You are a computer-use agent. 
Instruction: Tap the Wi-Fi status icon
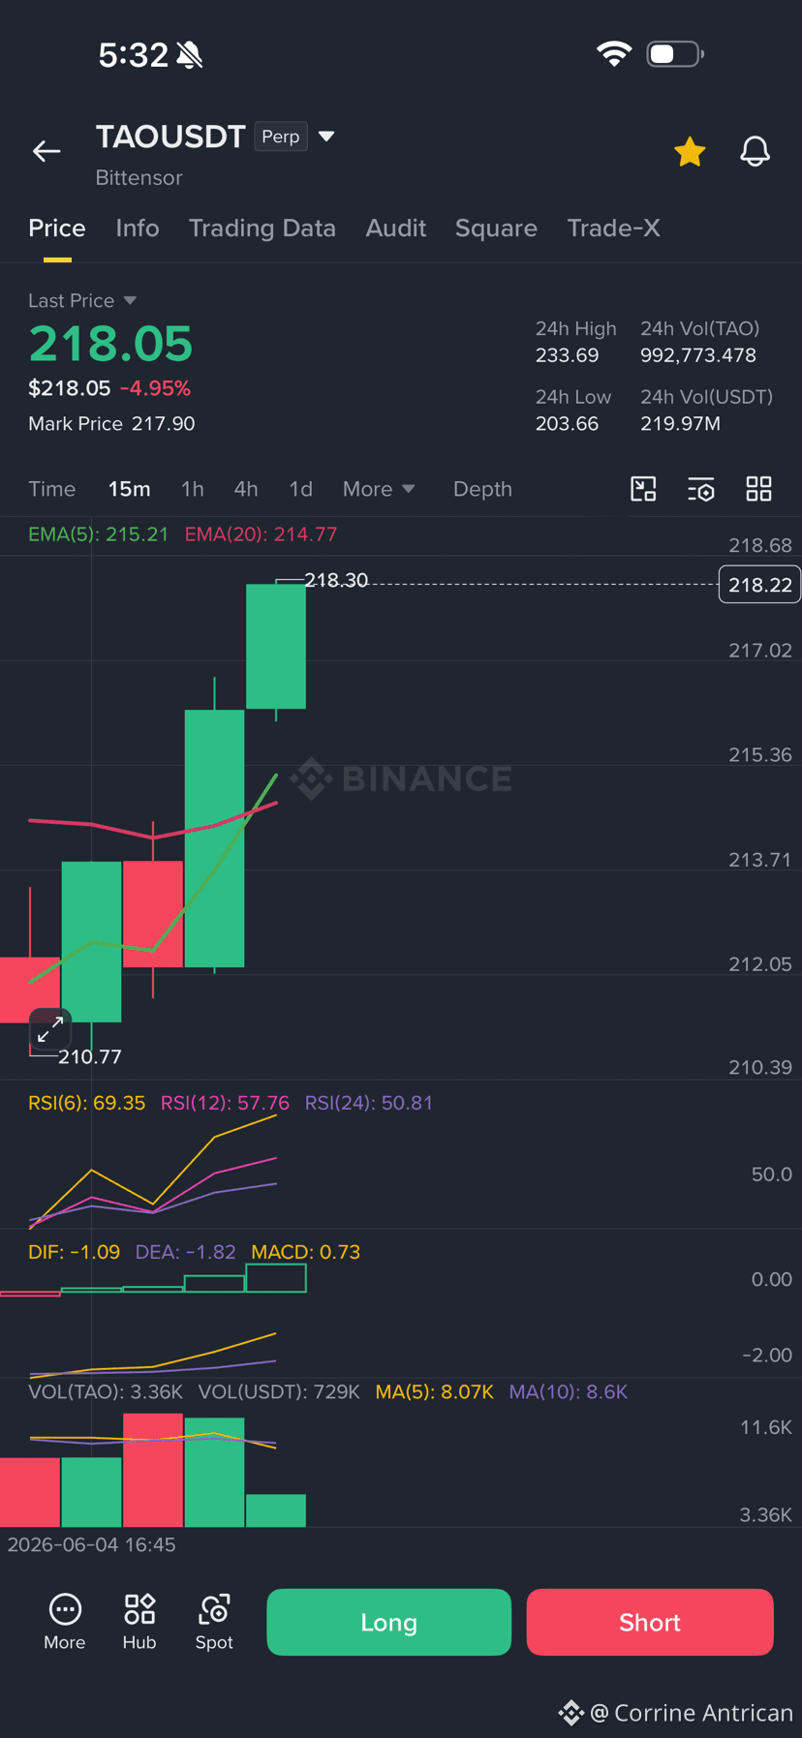pyautogui.click(x=614, y=54)
